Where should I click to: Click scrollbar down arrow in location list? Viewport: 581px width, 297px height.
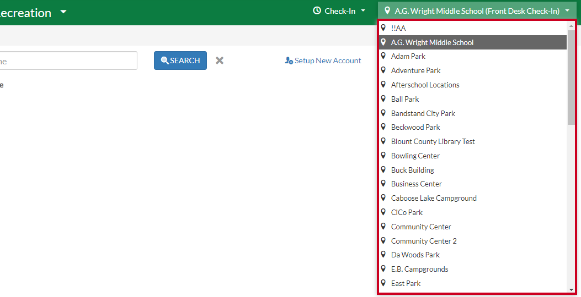(x=571, y=290)
